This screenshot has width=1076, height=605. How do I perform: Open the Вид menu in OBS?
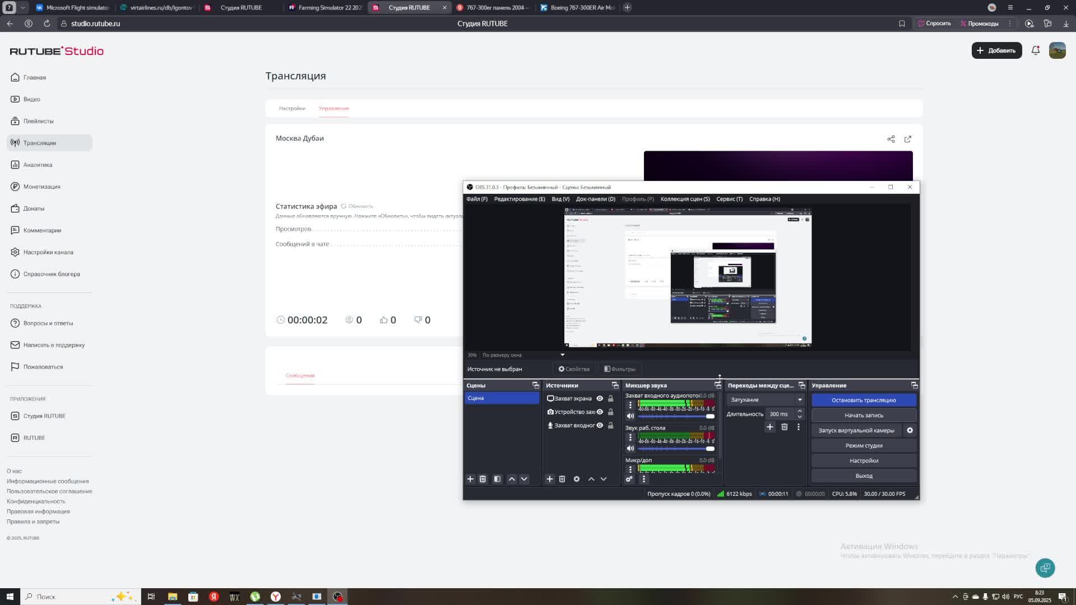point(560,199)
